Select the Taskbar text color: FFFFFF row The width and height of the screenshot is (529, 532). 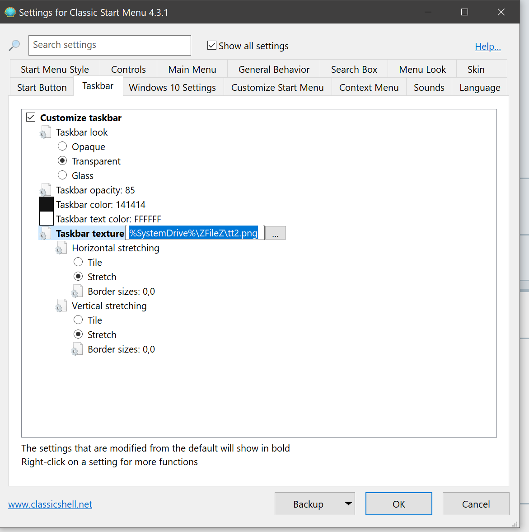pyautogui.click(x=108, y=219)
